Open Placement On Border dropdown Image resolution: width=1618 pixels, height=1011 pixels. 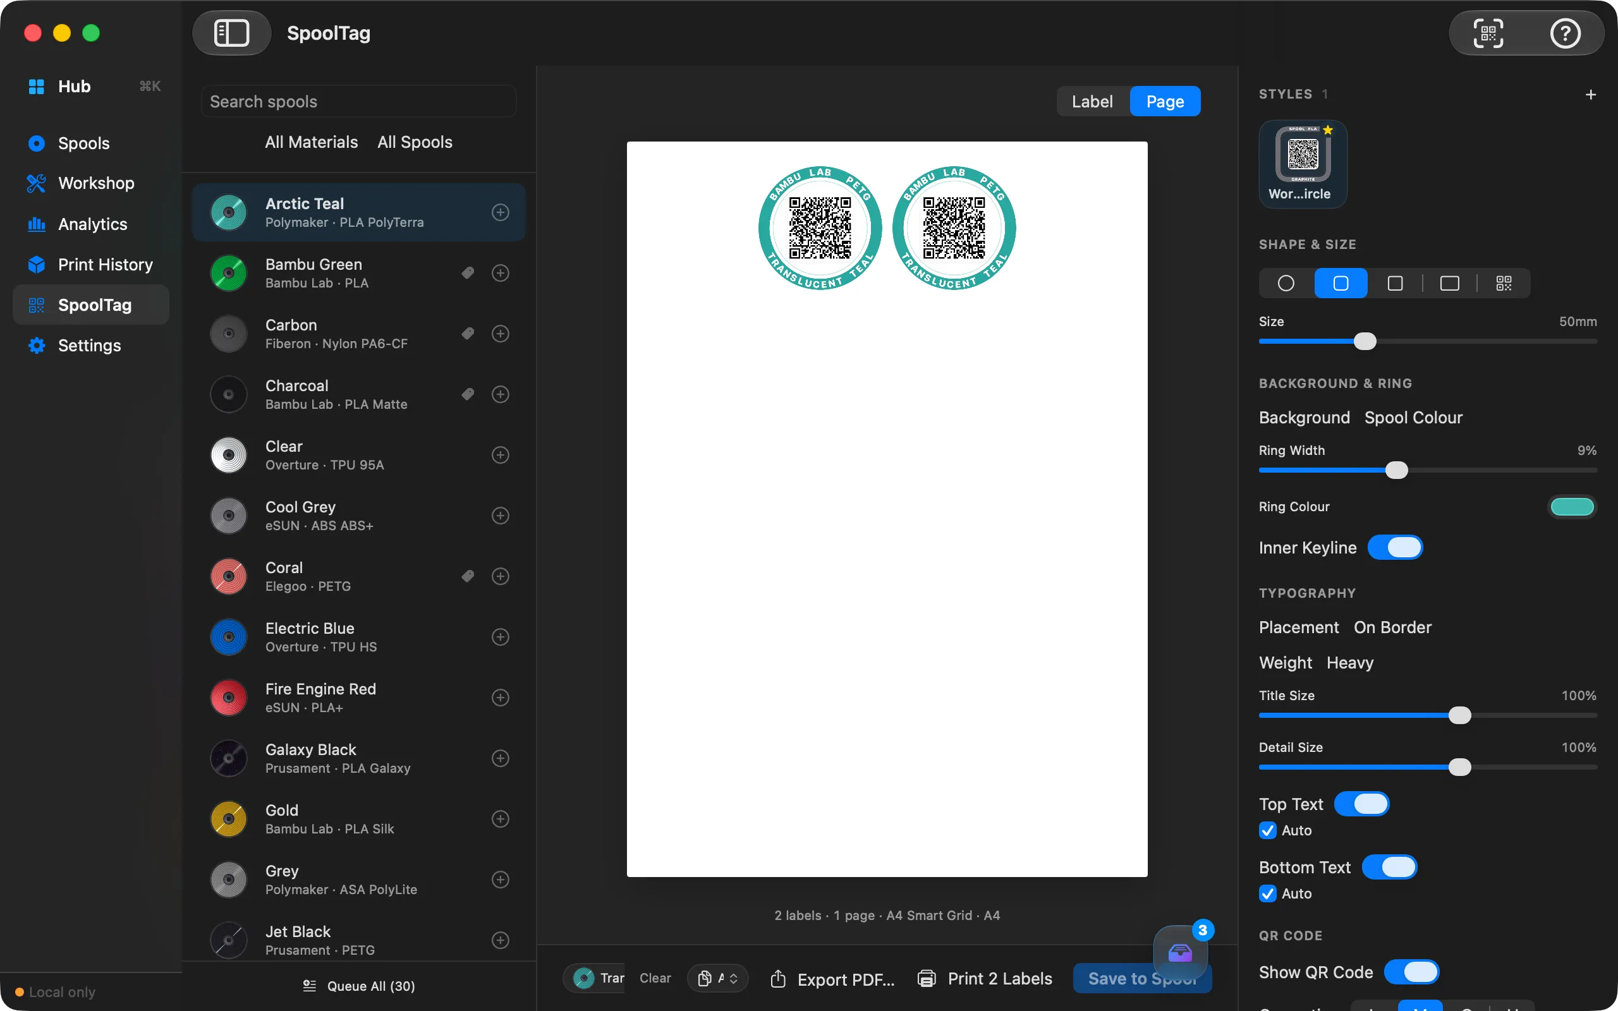[1393, 628]
